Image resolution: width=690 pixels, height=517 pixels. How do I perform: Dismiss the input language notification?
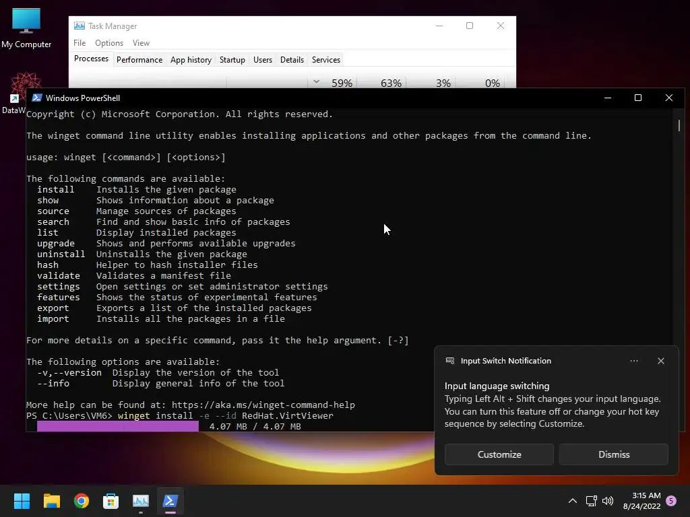(614, 454)
